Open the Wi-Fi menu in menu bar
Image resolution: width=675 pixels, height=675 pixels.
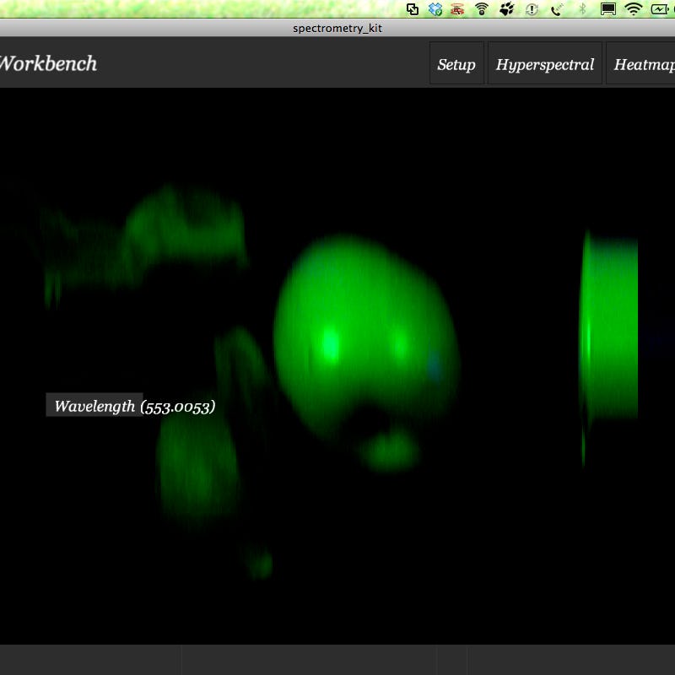click(633, 9)
